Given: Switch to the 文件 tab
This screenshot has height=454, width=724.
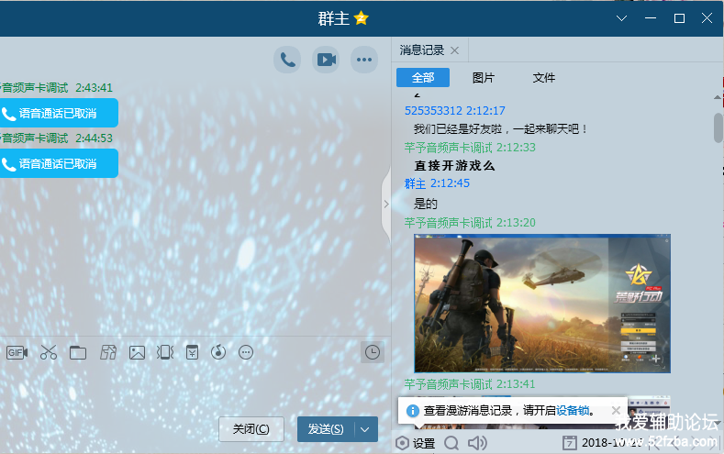Looking at the screenshot, I should click(544, 78).
